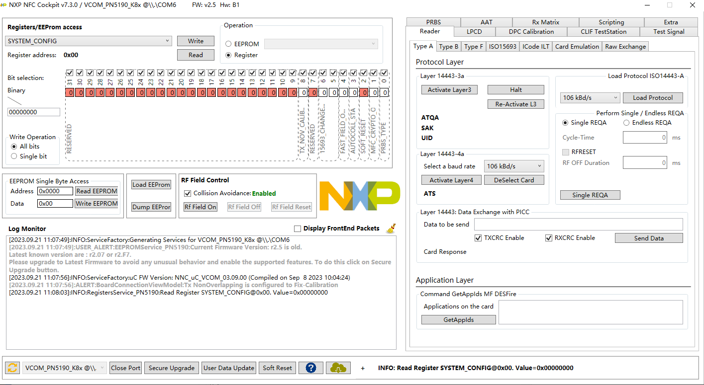Click the Secure Upgrade button
The width and height of the screenshot is (704, 385).
[x=172, y=368]
